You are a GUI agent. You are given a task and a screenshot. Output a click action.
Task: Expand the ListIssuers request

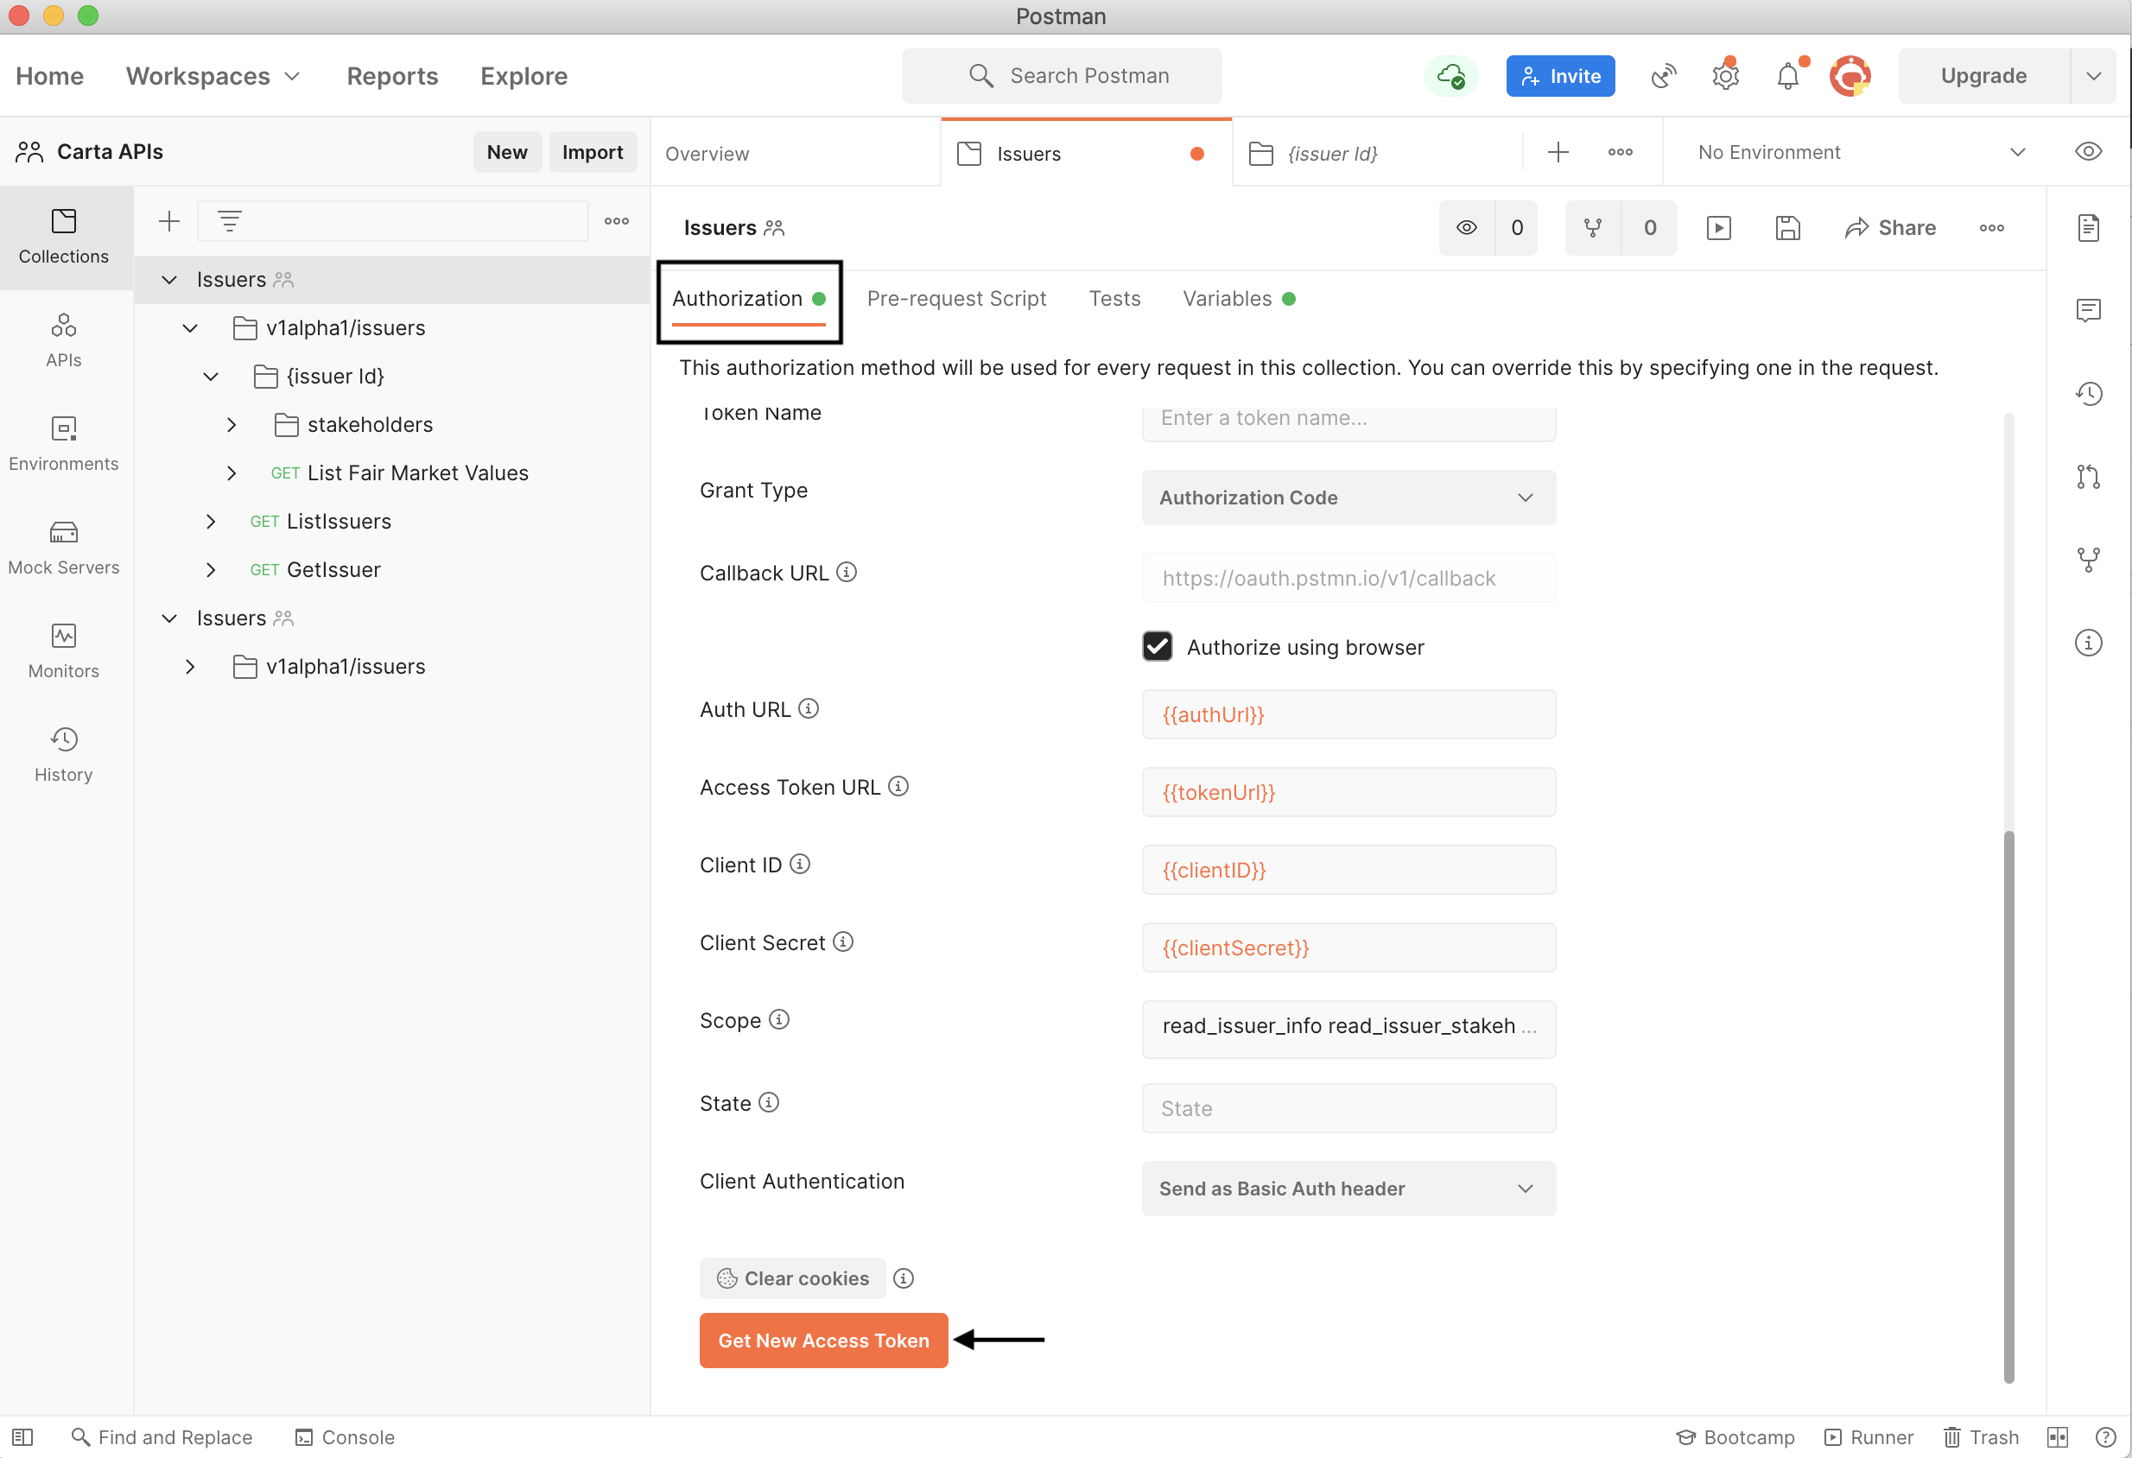pyautogui.click(x=210, y=522)
